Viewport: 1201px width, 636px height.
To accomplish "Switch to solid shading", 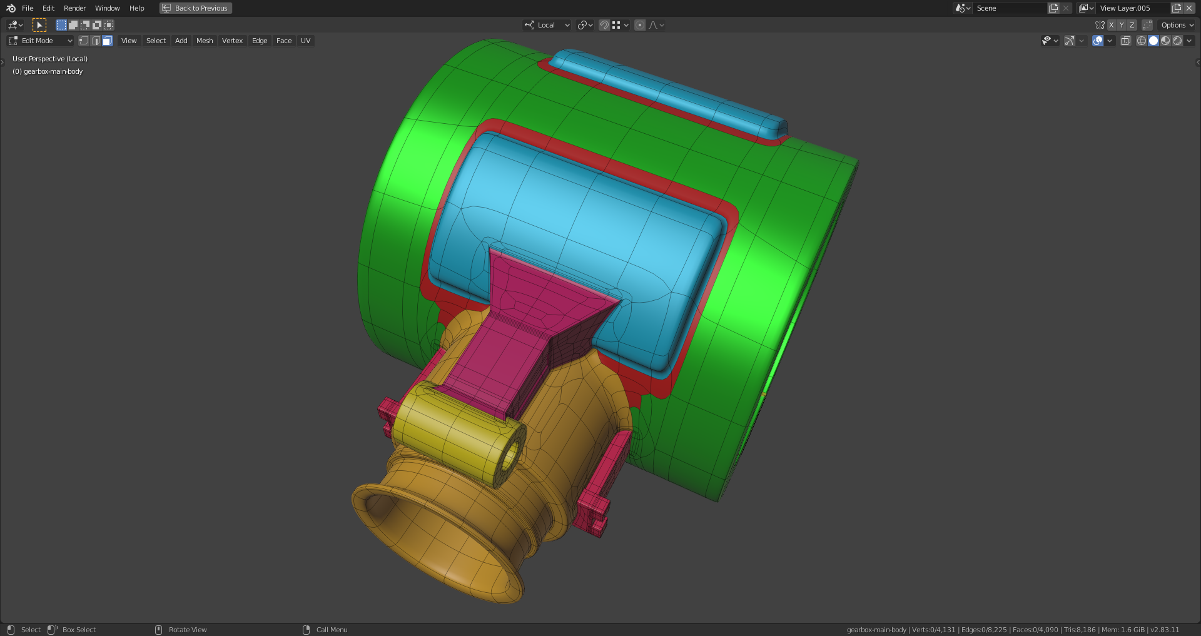I will point(1153,41).
